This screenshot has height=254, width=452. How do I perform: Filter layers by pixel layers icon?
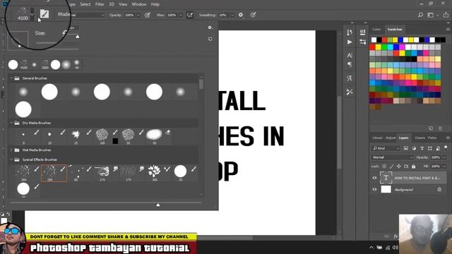(x=405, y=148)
